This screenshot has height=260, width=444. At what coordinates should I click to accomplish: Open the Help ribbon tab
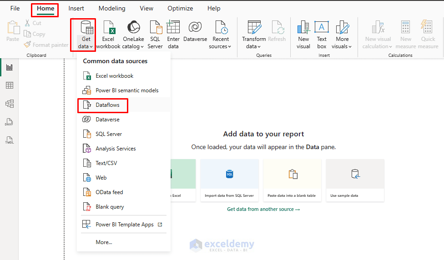tap(214, 9)
